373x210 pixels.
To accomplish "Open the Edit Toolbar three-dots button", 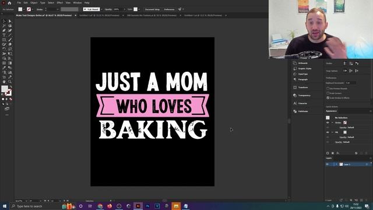I will point(7,115).
